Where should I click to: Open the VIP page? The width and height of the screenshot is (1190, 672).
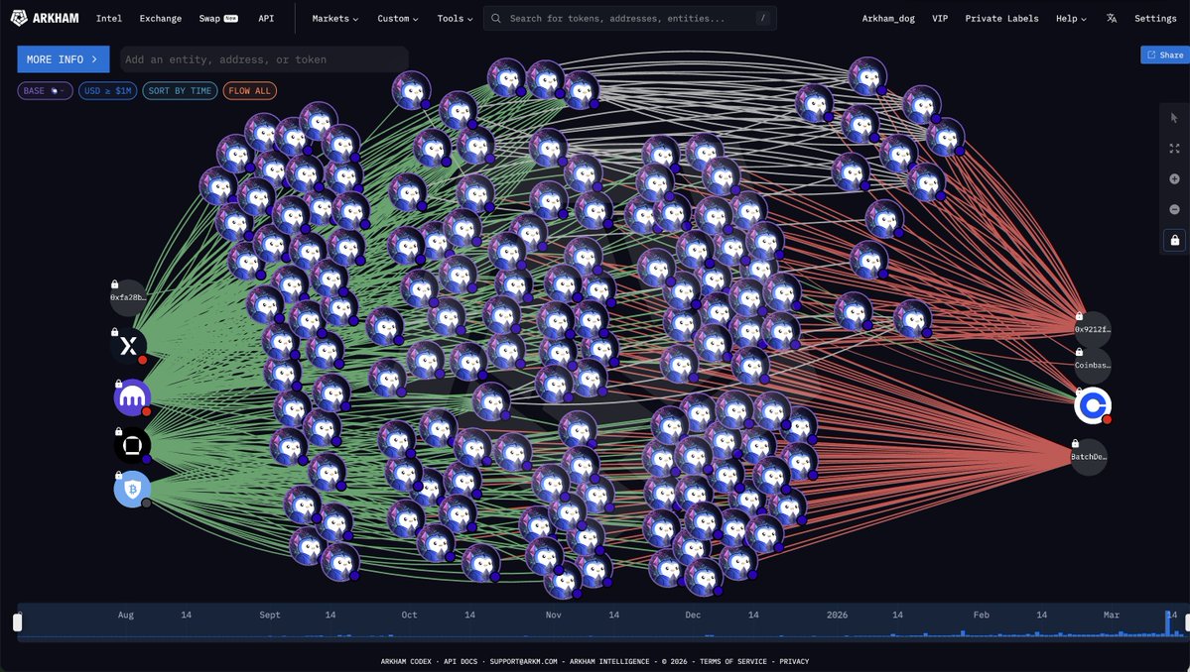(940, 18)
